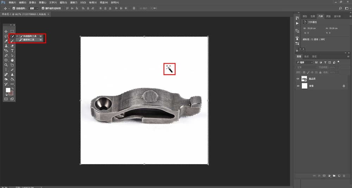Select the Lasso tool
Image resolution: width=352 pixels, height=188 pixels.
point(6,36)
